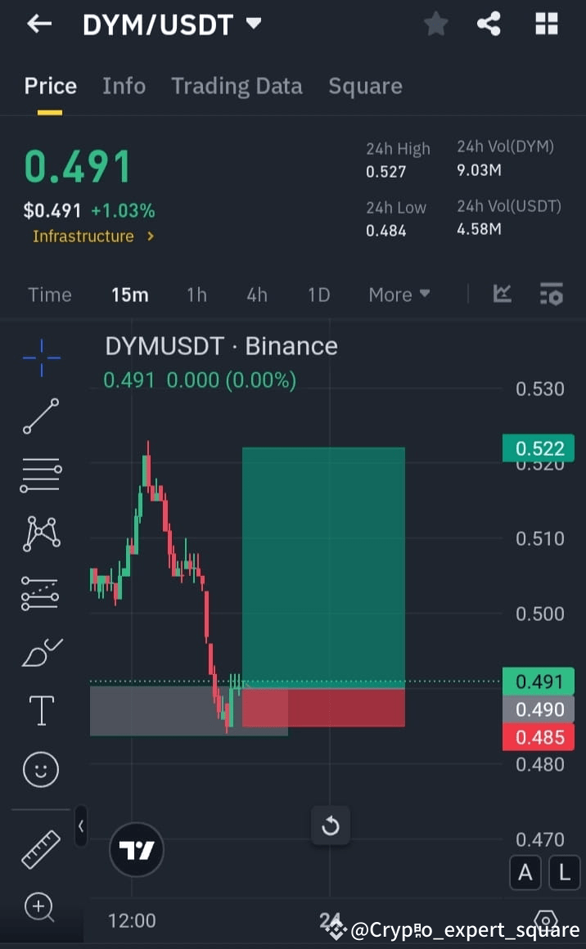Viewport: 586px width, 949px height.
Task: Click the +1.03% change text
Action: coord(123,210)
